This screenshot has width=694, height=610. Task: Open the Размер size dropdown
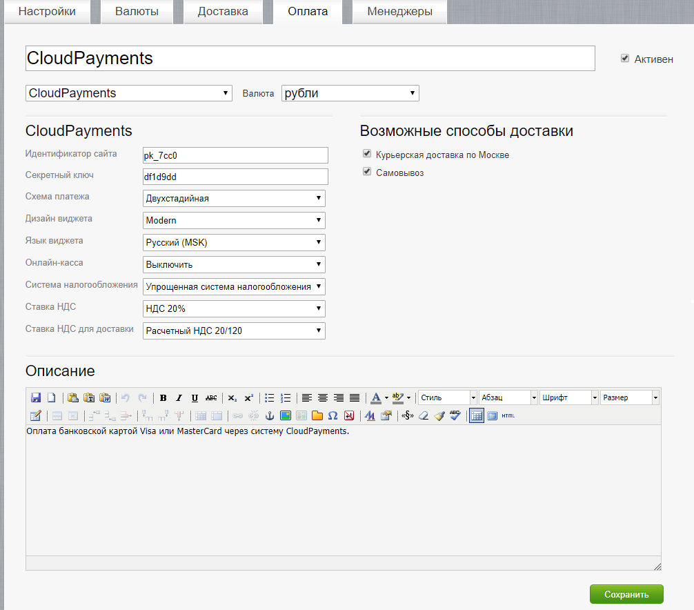click(630, 397)
